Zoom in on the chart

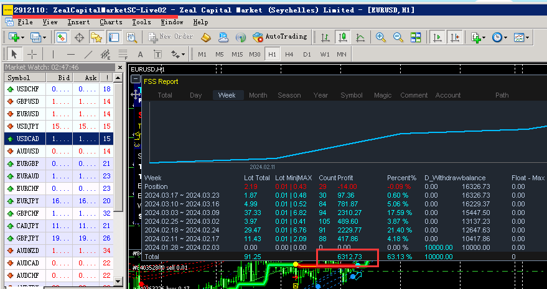coord(381,37)
